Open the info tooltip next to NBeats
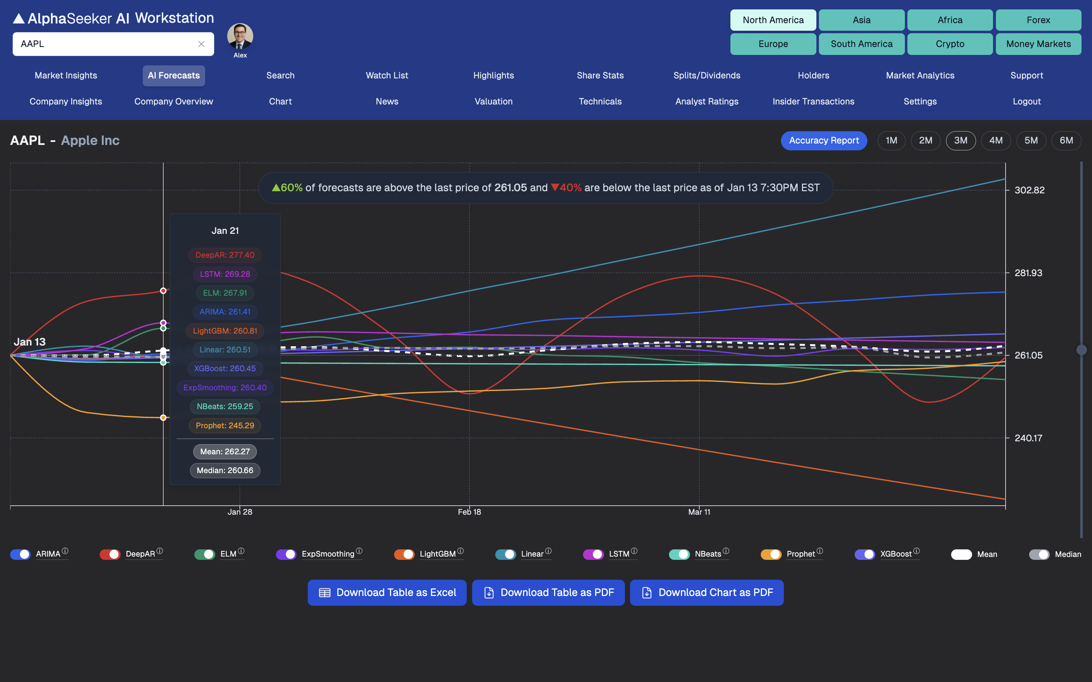This screenshot has height=682, width=1092. pyautogui.click(x=726, y=551)
